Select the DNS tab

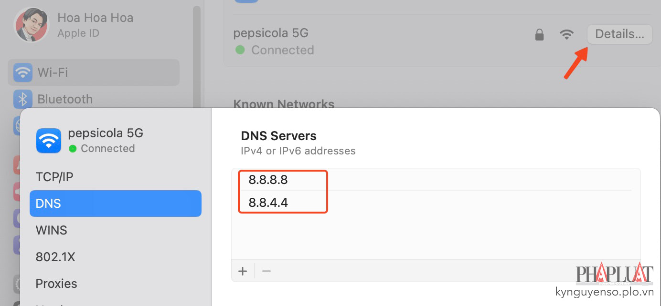coord(115,204)
